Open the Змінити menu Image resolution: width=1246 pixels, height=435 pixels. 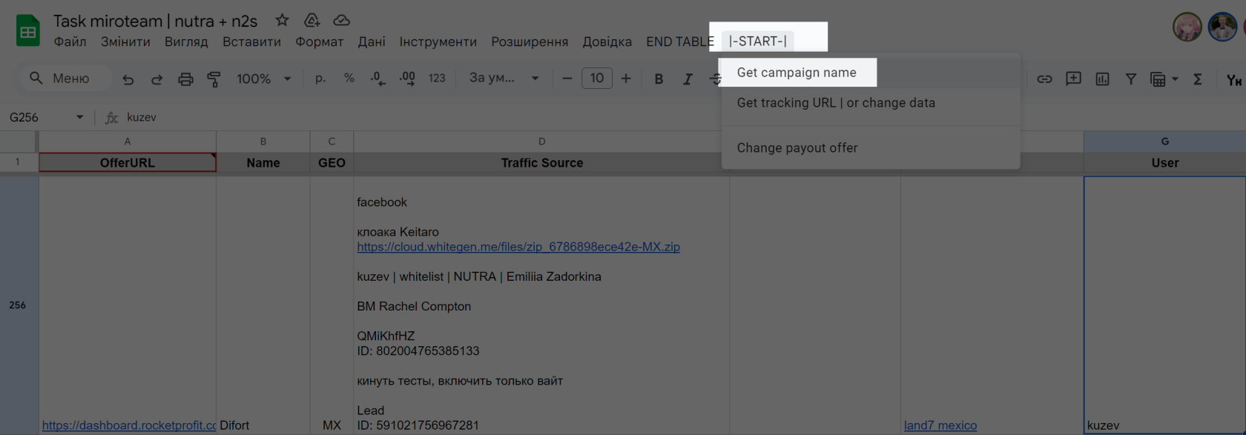(x=125, y=41)
